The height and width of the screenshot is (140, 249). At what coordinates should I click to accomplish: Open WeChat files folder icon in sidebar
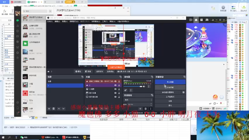click(x=17, y=36)
